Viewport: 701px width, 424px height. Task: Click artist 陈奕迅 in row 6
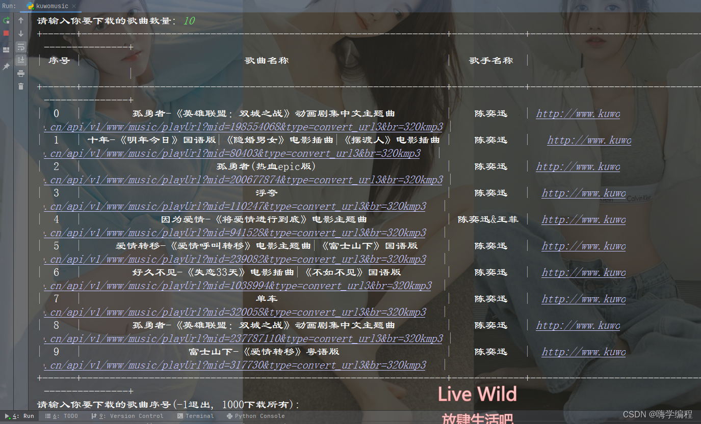pyautogui.click(x=491, y=272)
